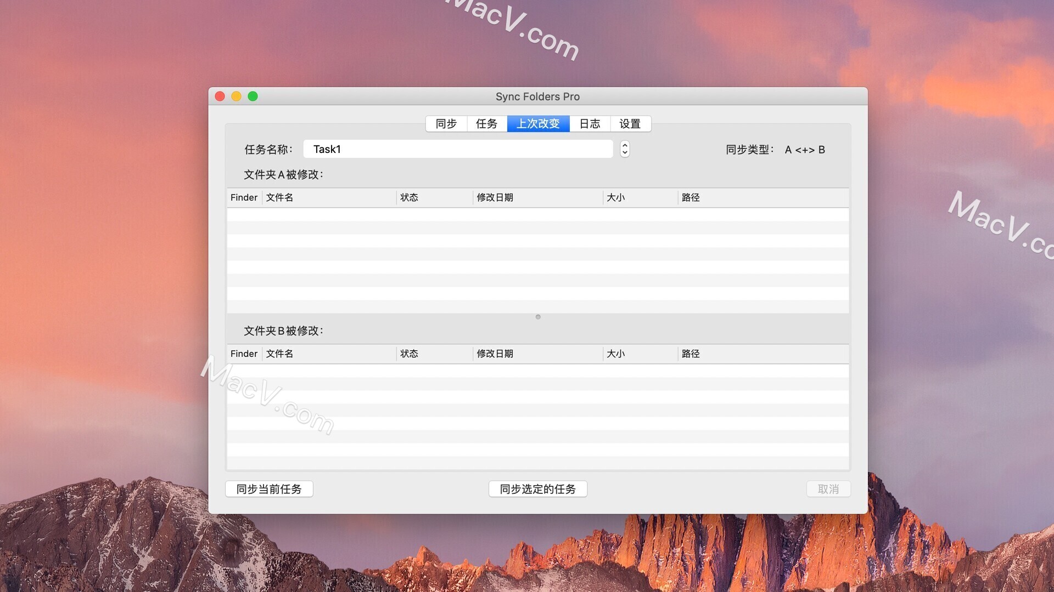Select the 上次改变 tab
1054x592 pixels.
[539, 124]
